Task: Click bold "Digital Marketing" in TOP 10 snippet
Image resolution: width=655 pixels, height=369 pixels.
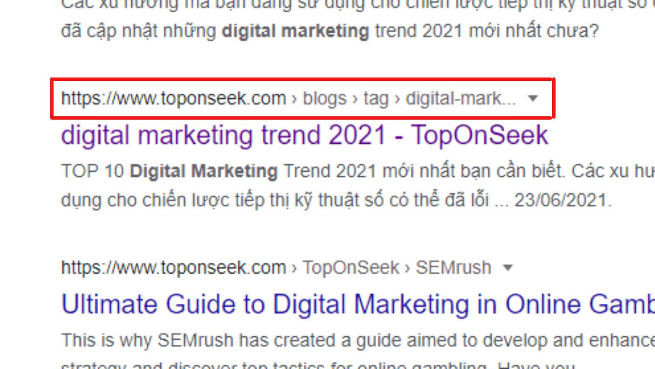Action: tap(203, 171)
